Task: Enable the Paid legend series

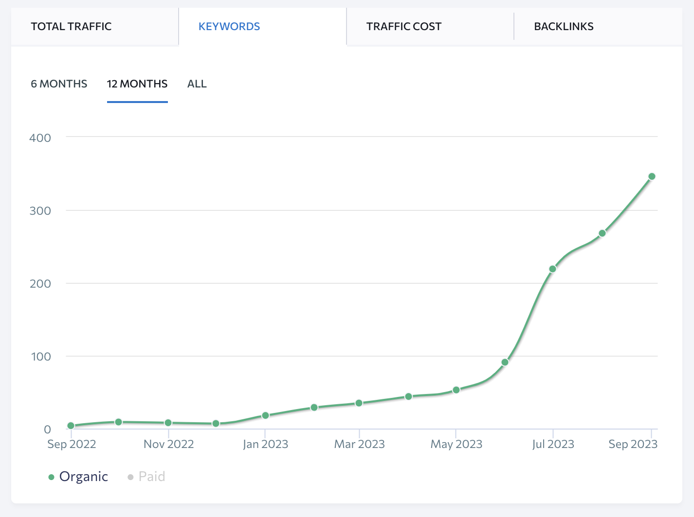Action: pos(151,477)
